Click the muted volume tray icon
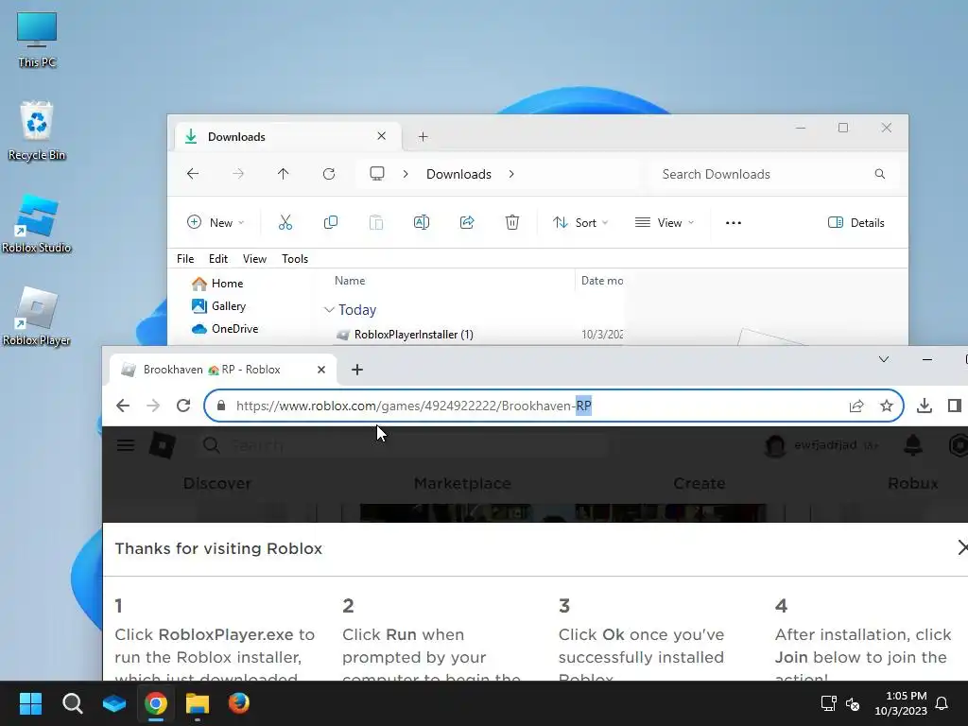The width and height of the screenshot is (968, 726). 853,703
